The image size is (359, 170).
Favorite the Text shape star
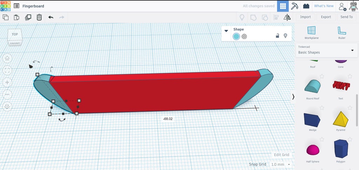point(350,76)
